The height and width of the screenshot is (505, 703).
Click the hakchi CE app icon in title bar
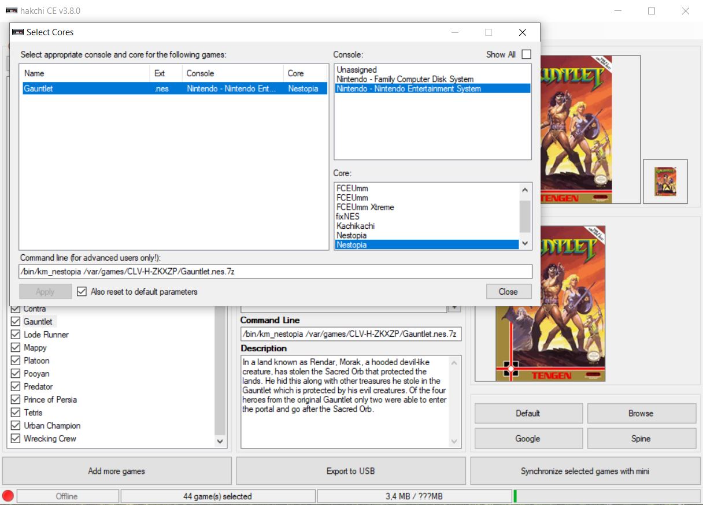coord(12,11)
